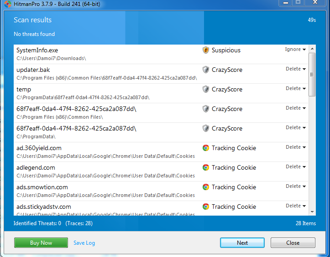Click the Chrome icon for ad.360yield.com
Viewport: 330px width, 257px height.
[x=205, y=148]
